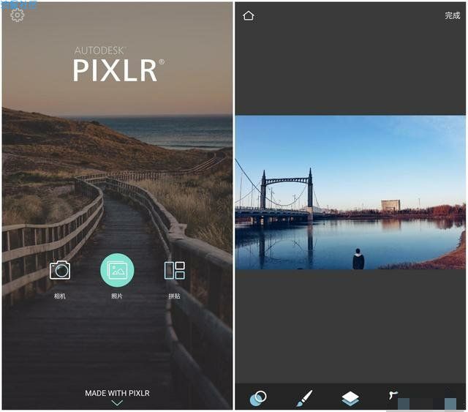The height and width of the screenshot is (412, 468).
Task: Tap the bridge photo in the editor
Action: pos(350,192)
